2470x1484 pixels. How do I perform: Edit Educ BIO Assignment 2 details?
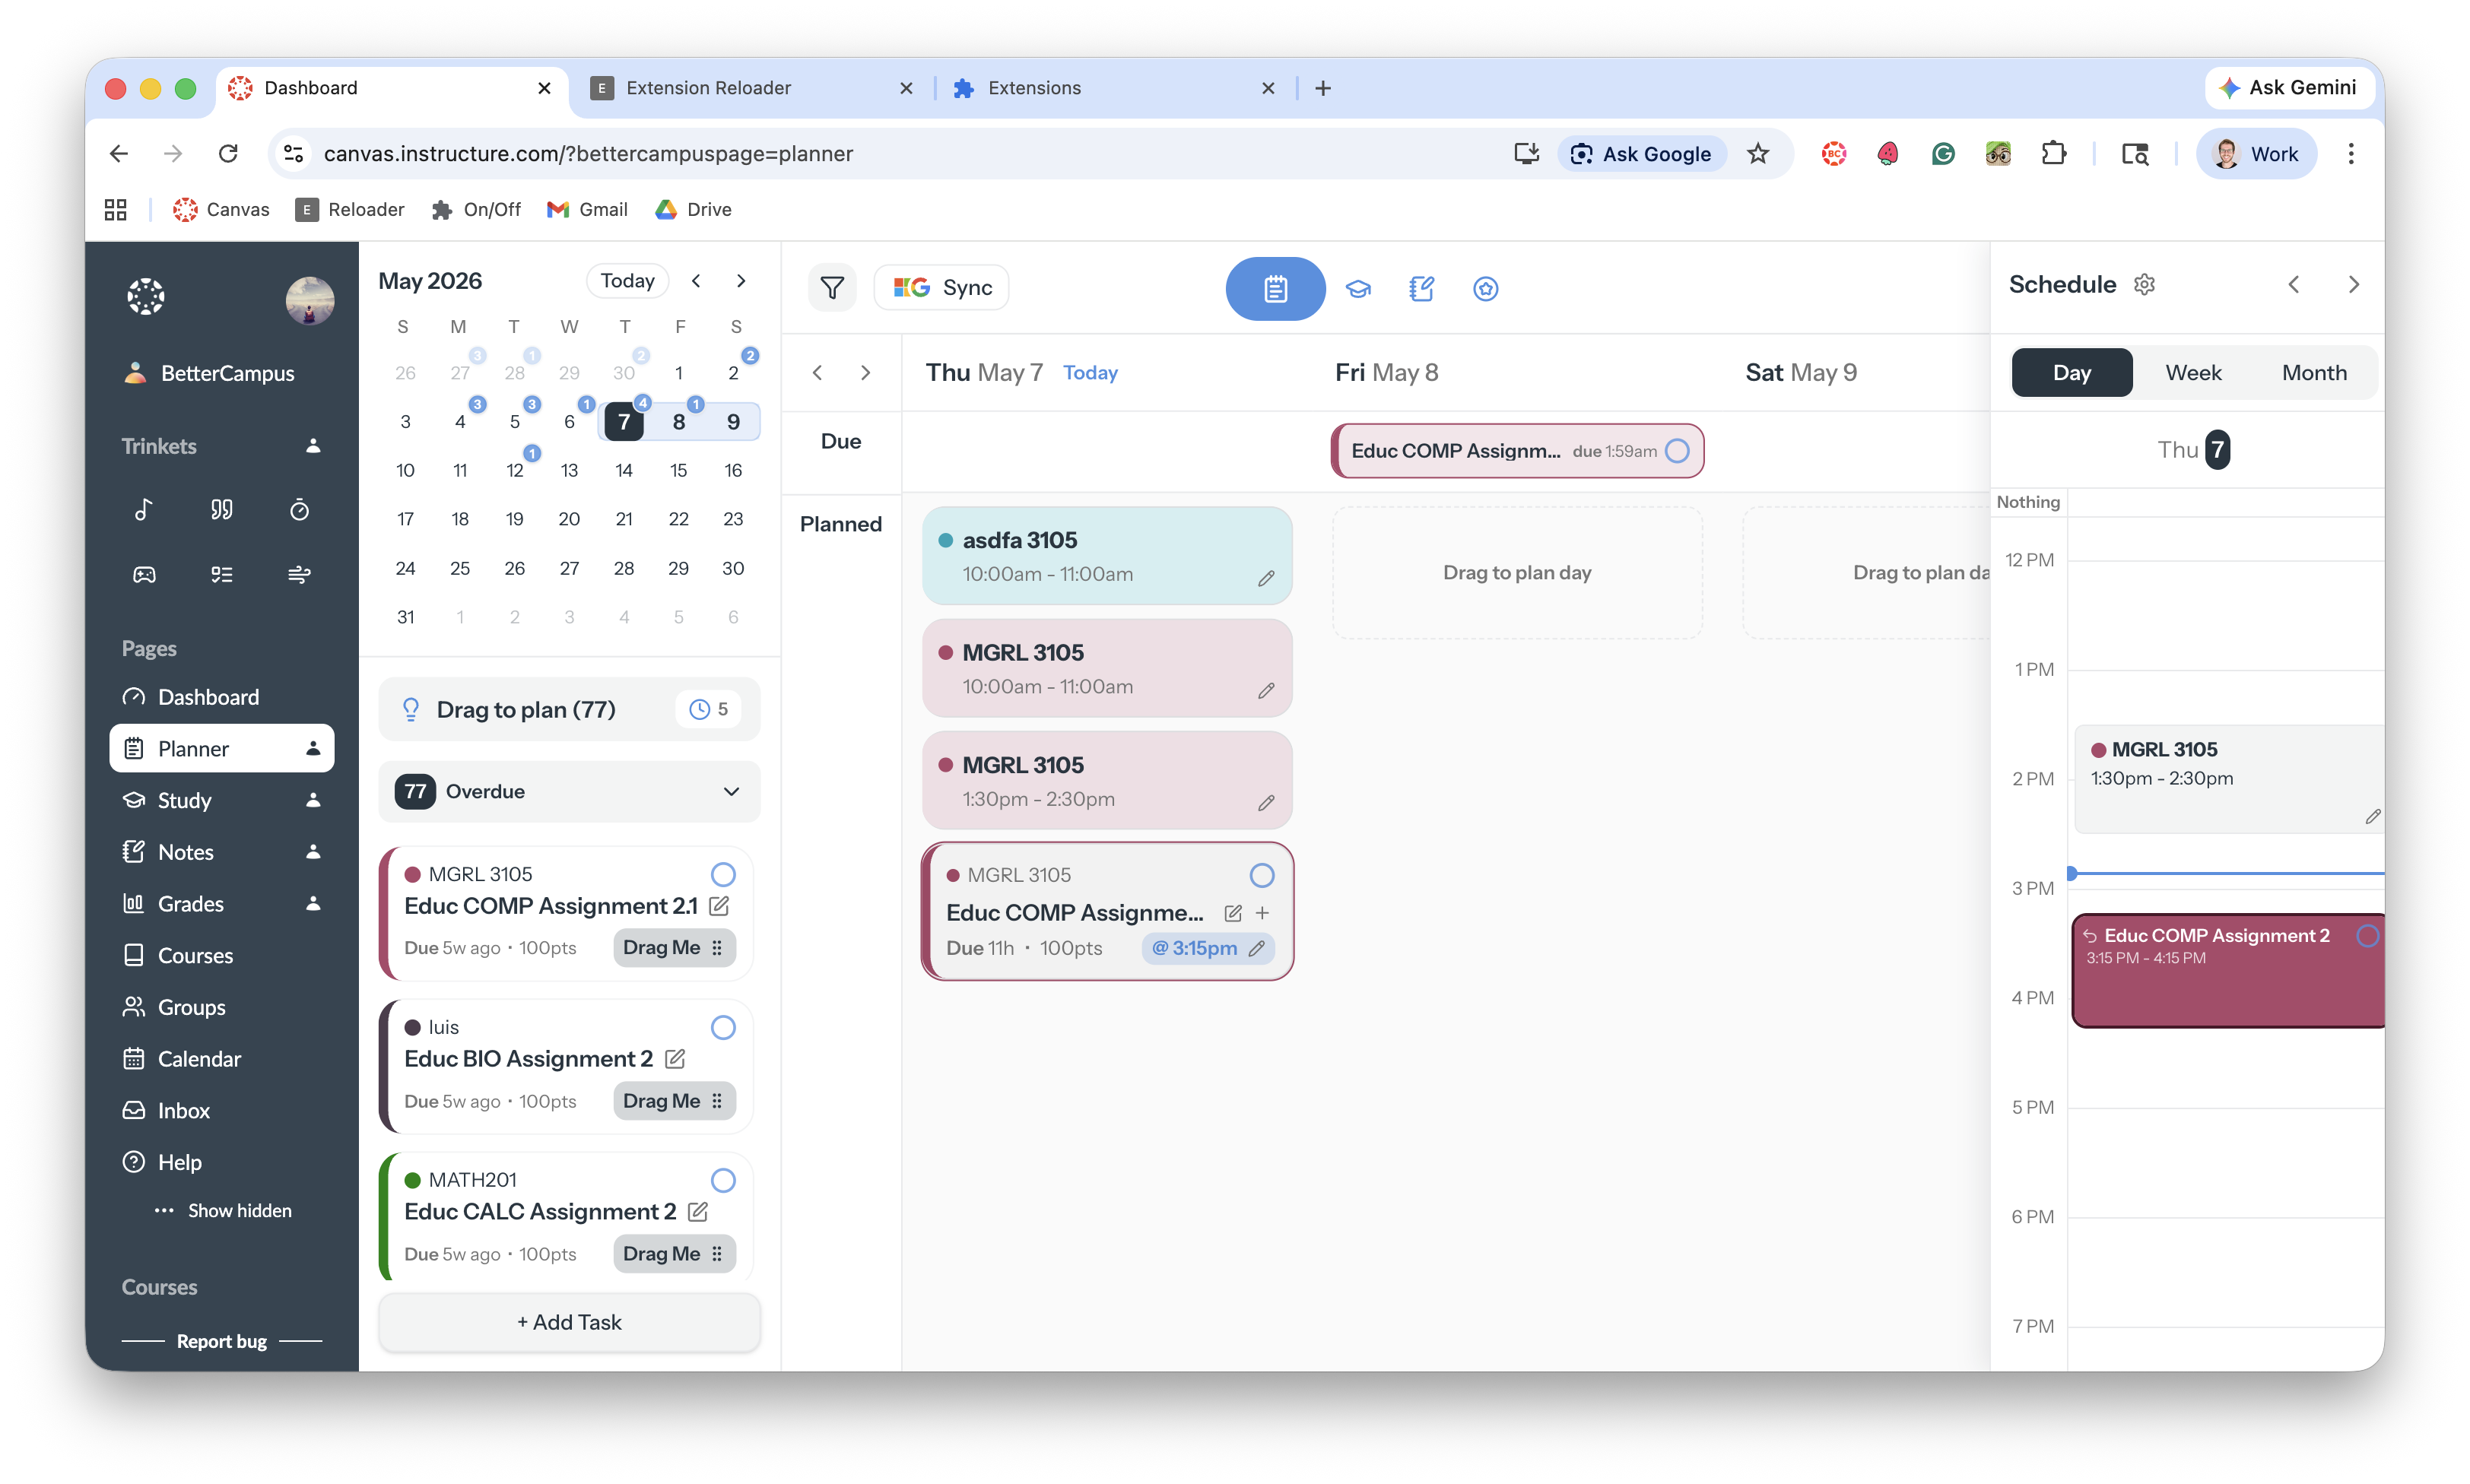pos(675,1059)
